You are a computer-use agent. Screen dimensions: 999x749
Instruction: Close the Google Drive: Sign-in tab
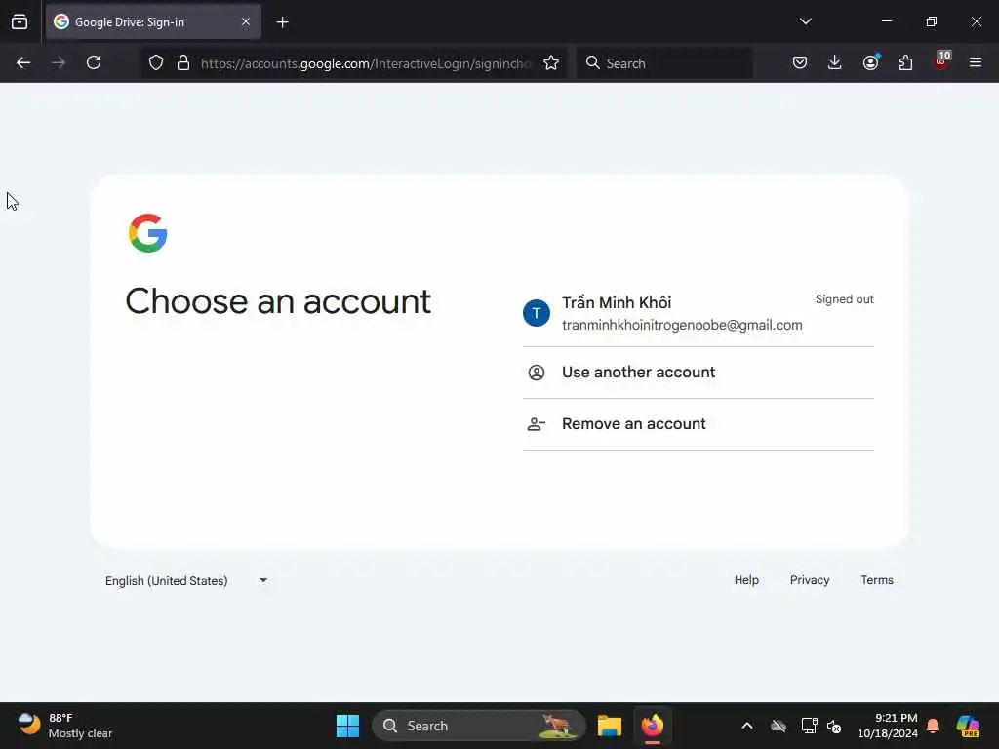click(x=245, y=22)
